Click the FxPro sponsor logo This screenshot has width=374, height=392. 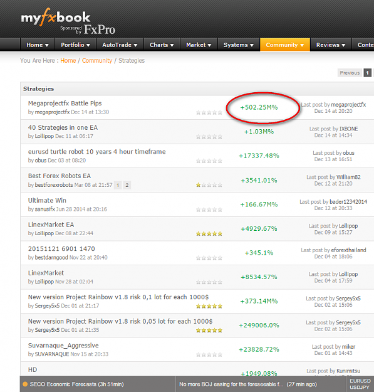point(100,29)
